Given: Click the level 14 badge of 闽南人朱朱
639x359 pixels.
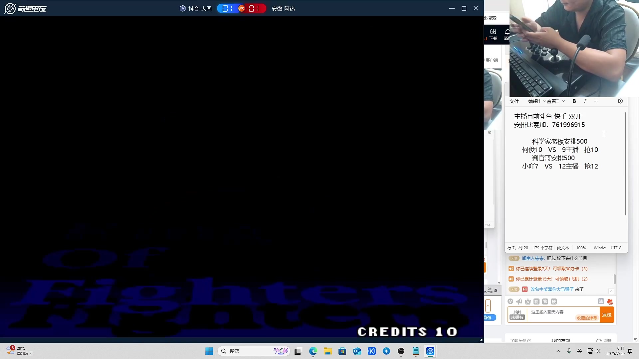Looking at the screenshot, I should 514,258.
